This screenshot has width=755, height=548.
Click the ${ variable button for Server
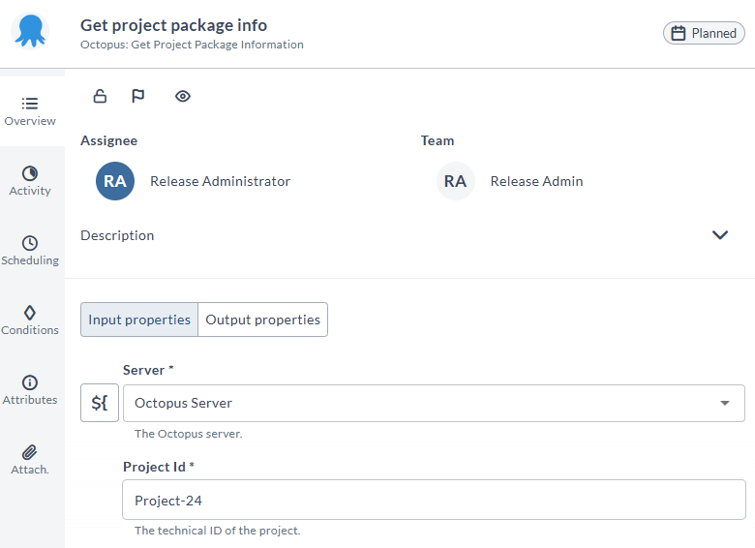100,403
